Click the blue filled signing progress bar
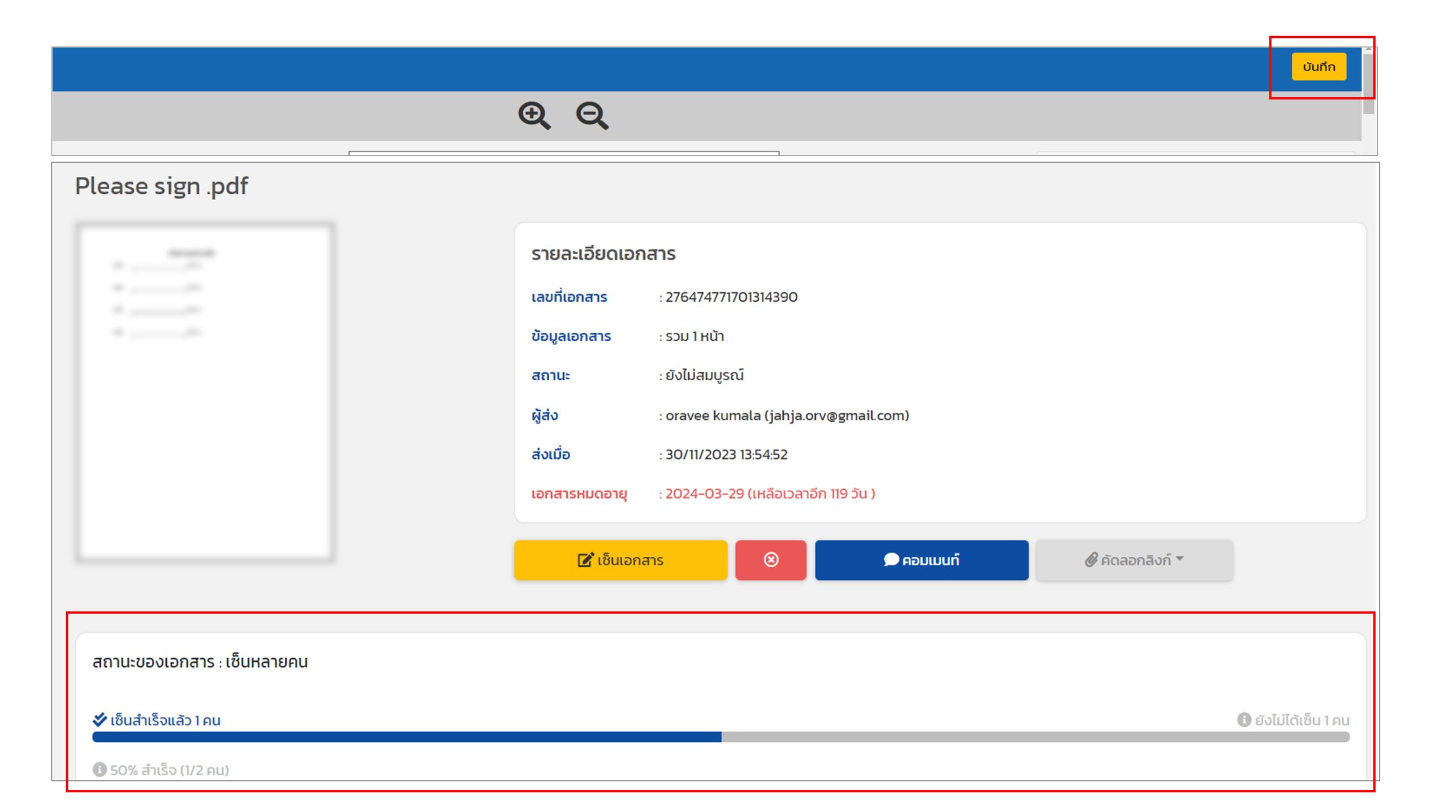The width and height of the screenshot is (1448, 807). [406, 736]
